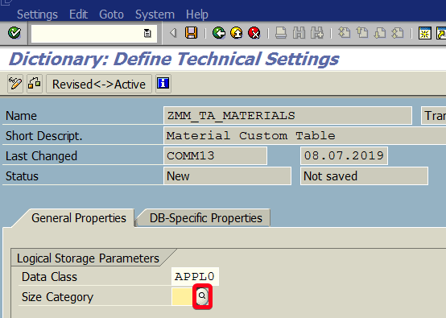Click the blue Information icon
The height and width of the screenshot is (318, 446).
pyautogui.click(x=163, y=84)
